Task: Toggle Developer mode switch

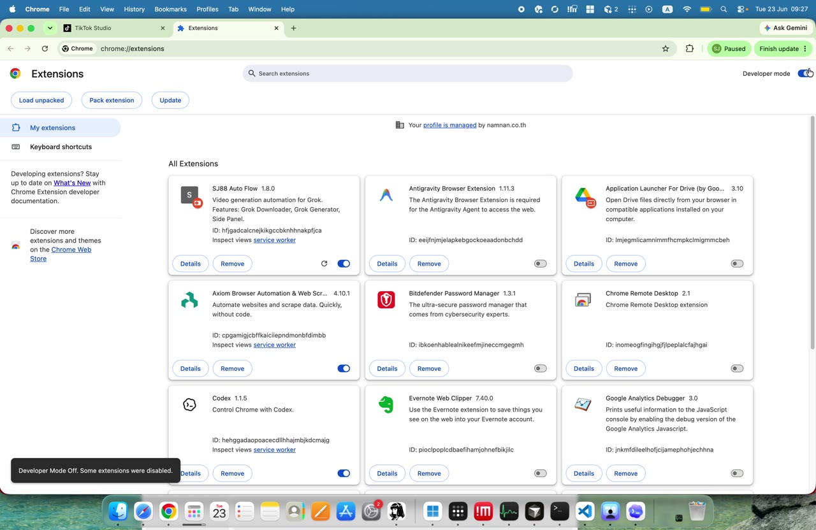Action: tap(805, 73)
